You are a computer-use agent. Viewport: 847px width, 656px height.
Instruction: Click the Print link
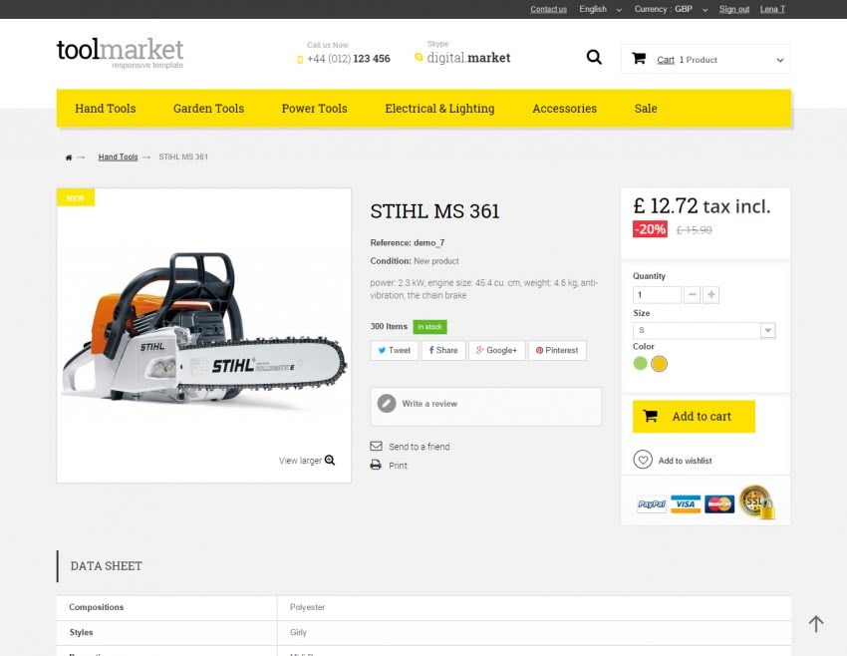click(x=399, y=466)
